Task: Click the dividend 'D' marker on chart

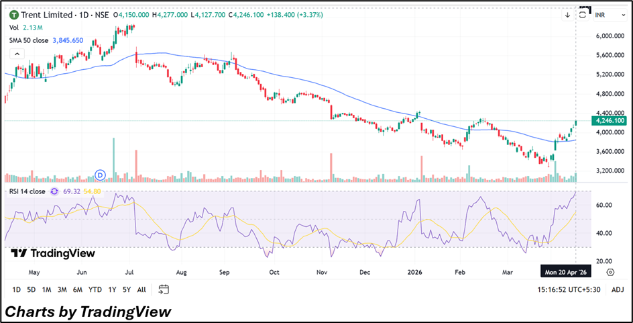Action: coord(101,175)
